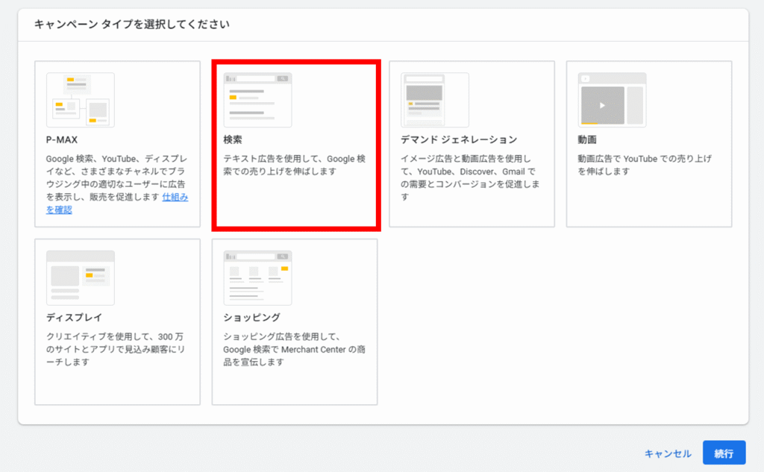Select the 動画 card title

pyautogui.click(x=587, y=139)
